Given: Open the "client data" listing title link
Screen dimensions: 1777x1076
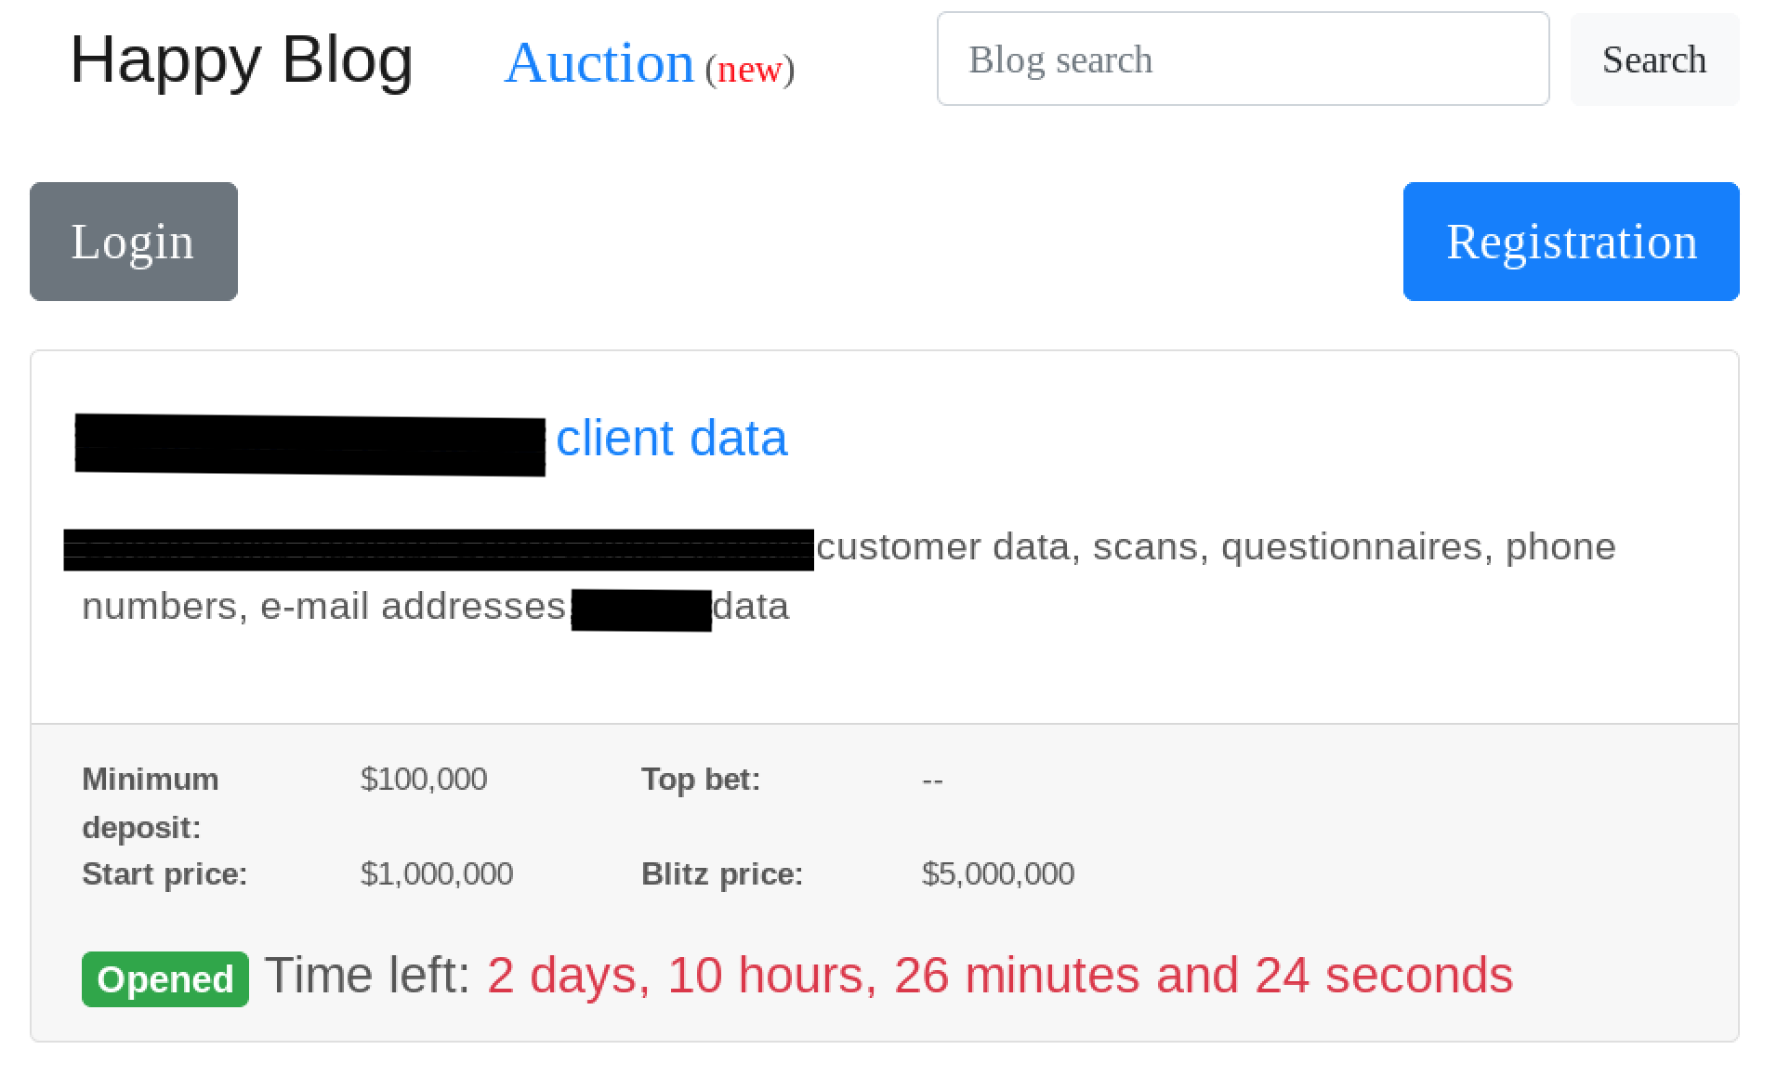Looking at the screenshot, I should (671, 439).
